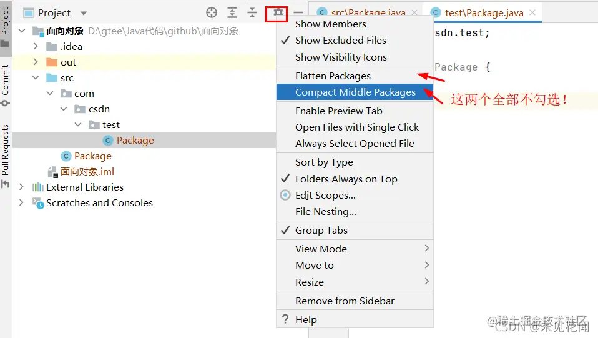Toggle Show Visibility Icons
598x338 pixels.
coord(355,57)
